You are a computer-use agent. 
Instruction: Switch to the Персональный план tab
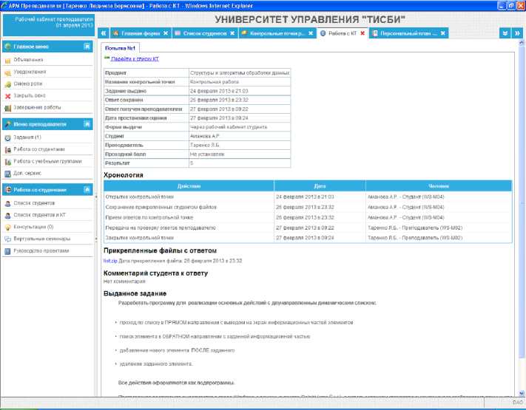(408, 33)
